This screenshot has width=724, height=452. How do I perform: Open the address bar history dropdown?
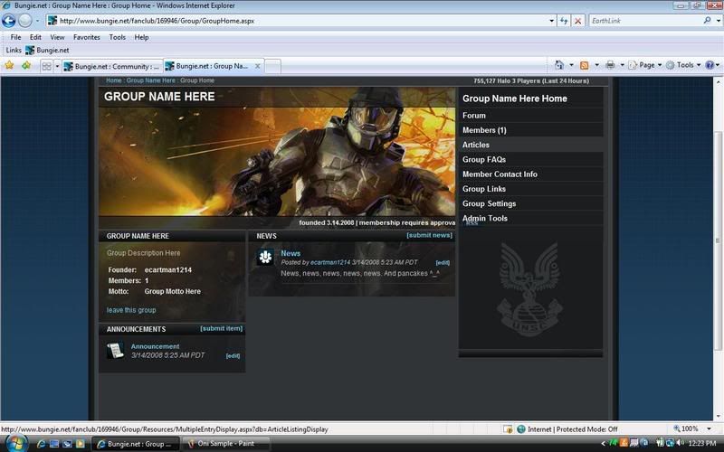[x=551, y=20]
